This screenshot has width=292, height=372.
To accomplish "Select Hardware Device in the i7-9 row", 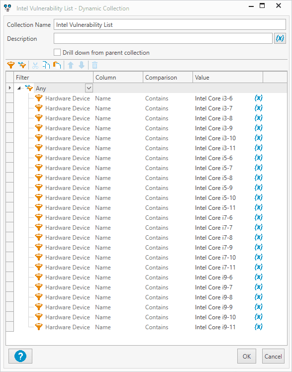I will (x=68, y=248).
